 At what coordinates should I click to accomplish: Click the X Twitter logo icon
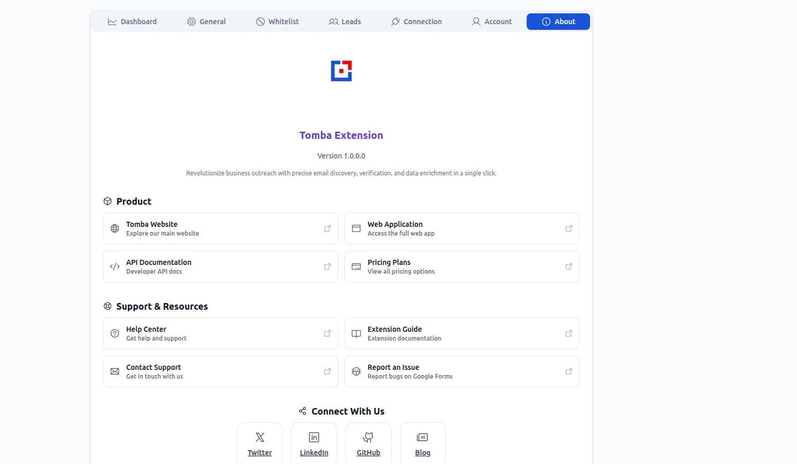coord(260,437)
